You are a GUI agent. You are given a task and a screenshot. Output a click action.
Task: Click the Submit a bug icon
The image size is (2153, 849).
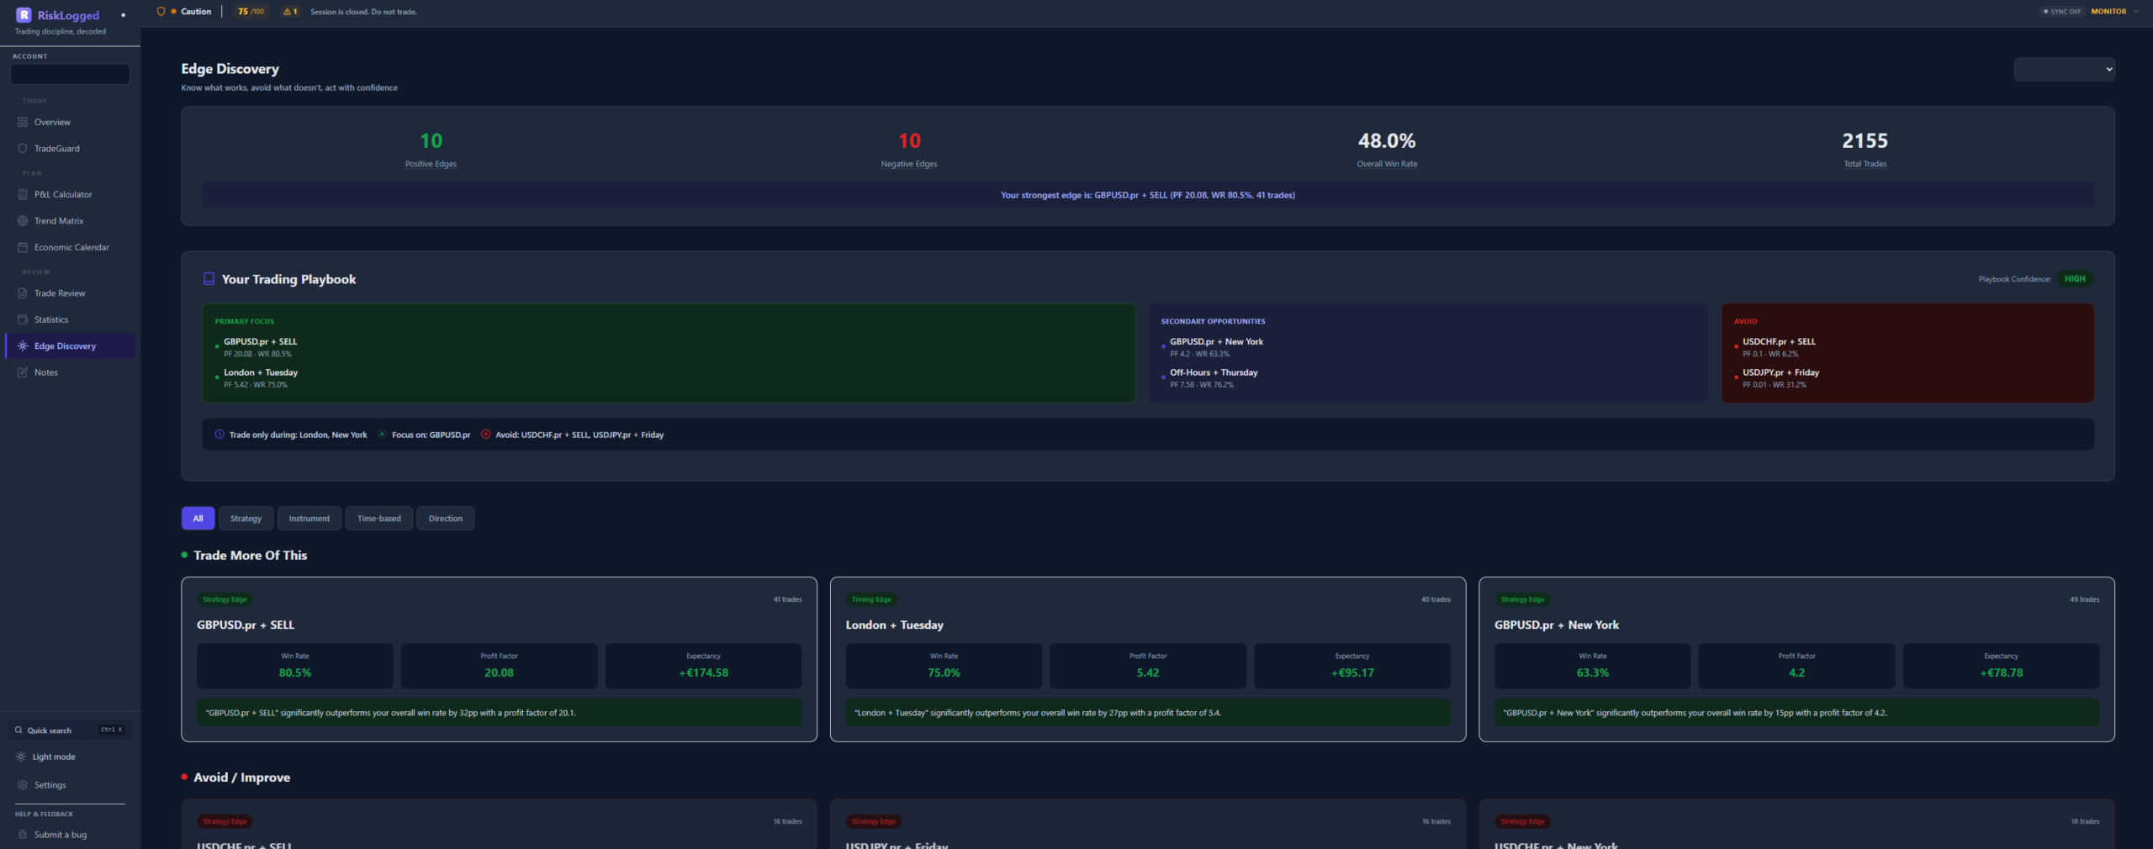23,835
